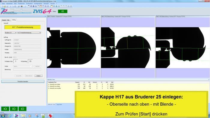Click the Save disk icon in toolbar

7,6
